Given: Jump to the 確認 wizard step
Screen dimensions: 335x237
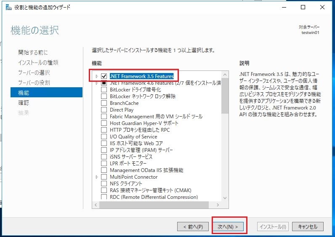Looking at the screenshot, I should 24,103.
